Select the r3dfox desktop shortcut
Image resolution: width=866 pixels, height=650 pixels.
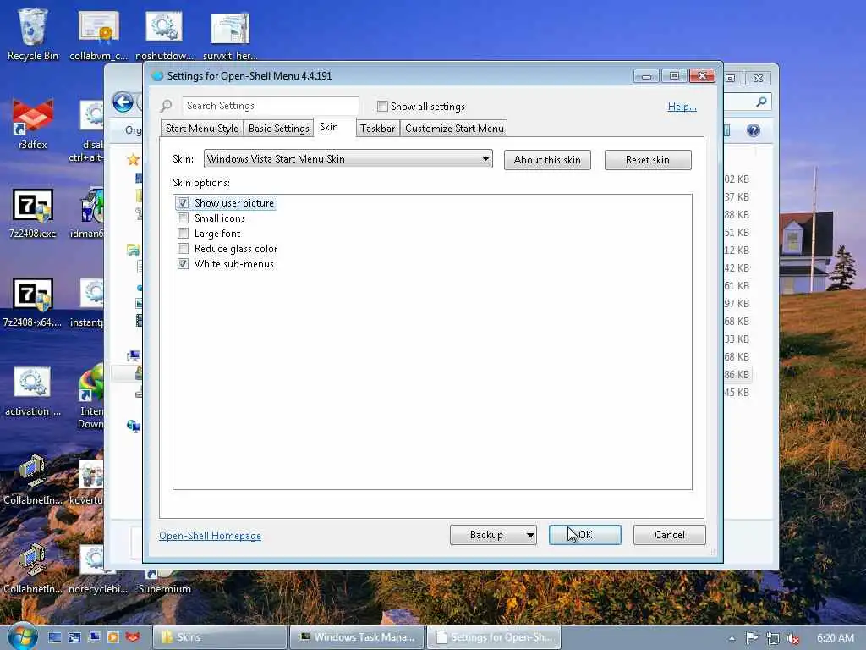33,123
